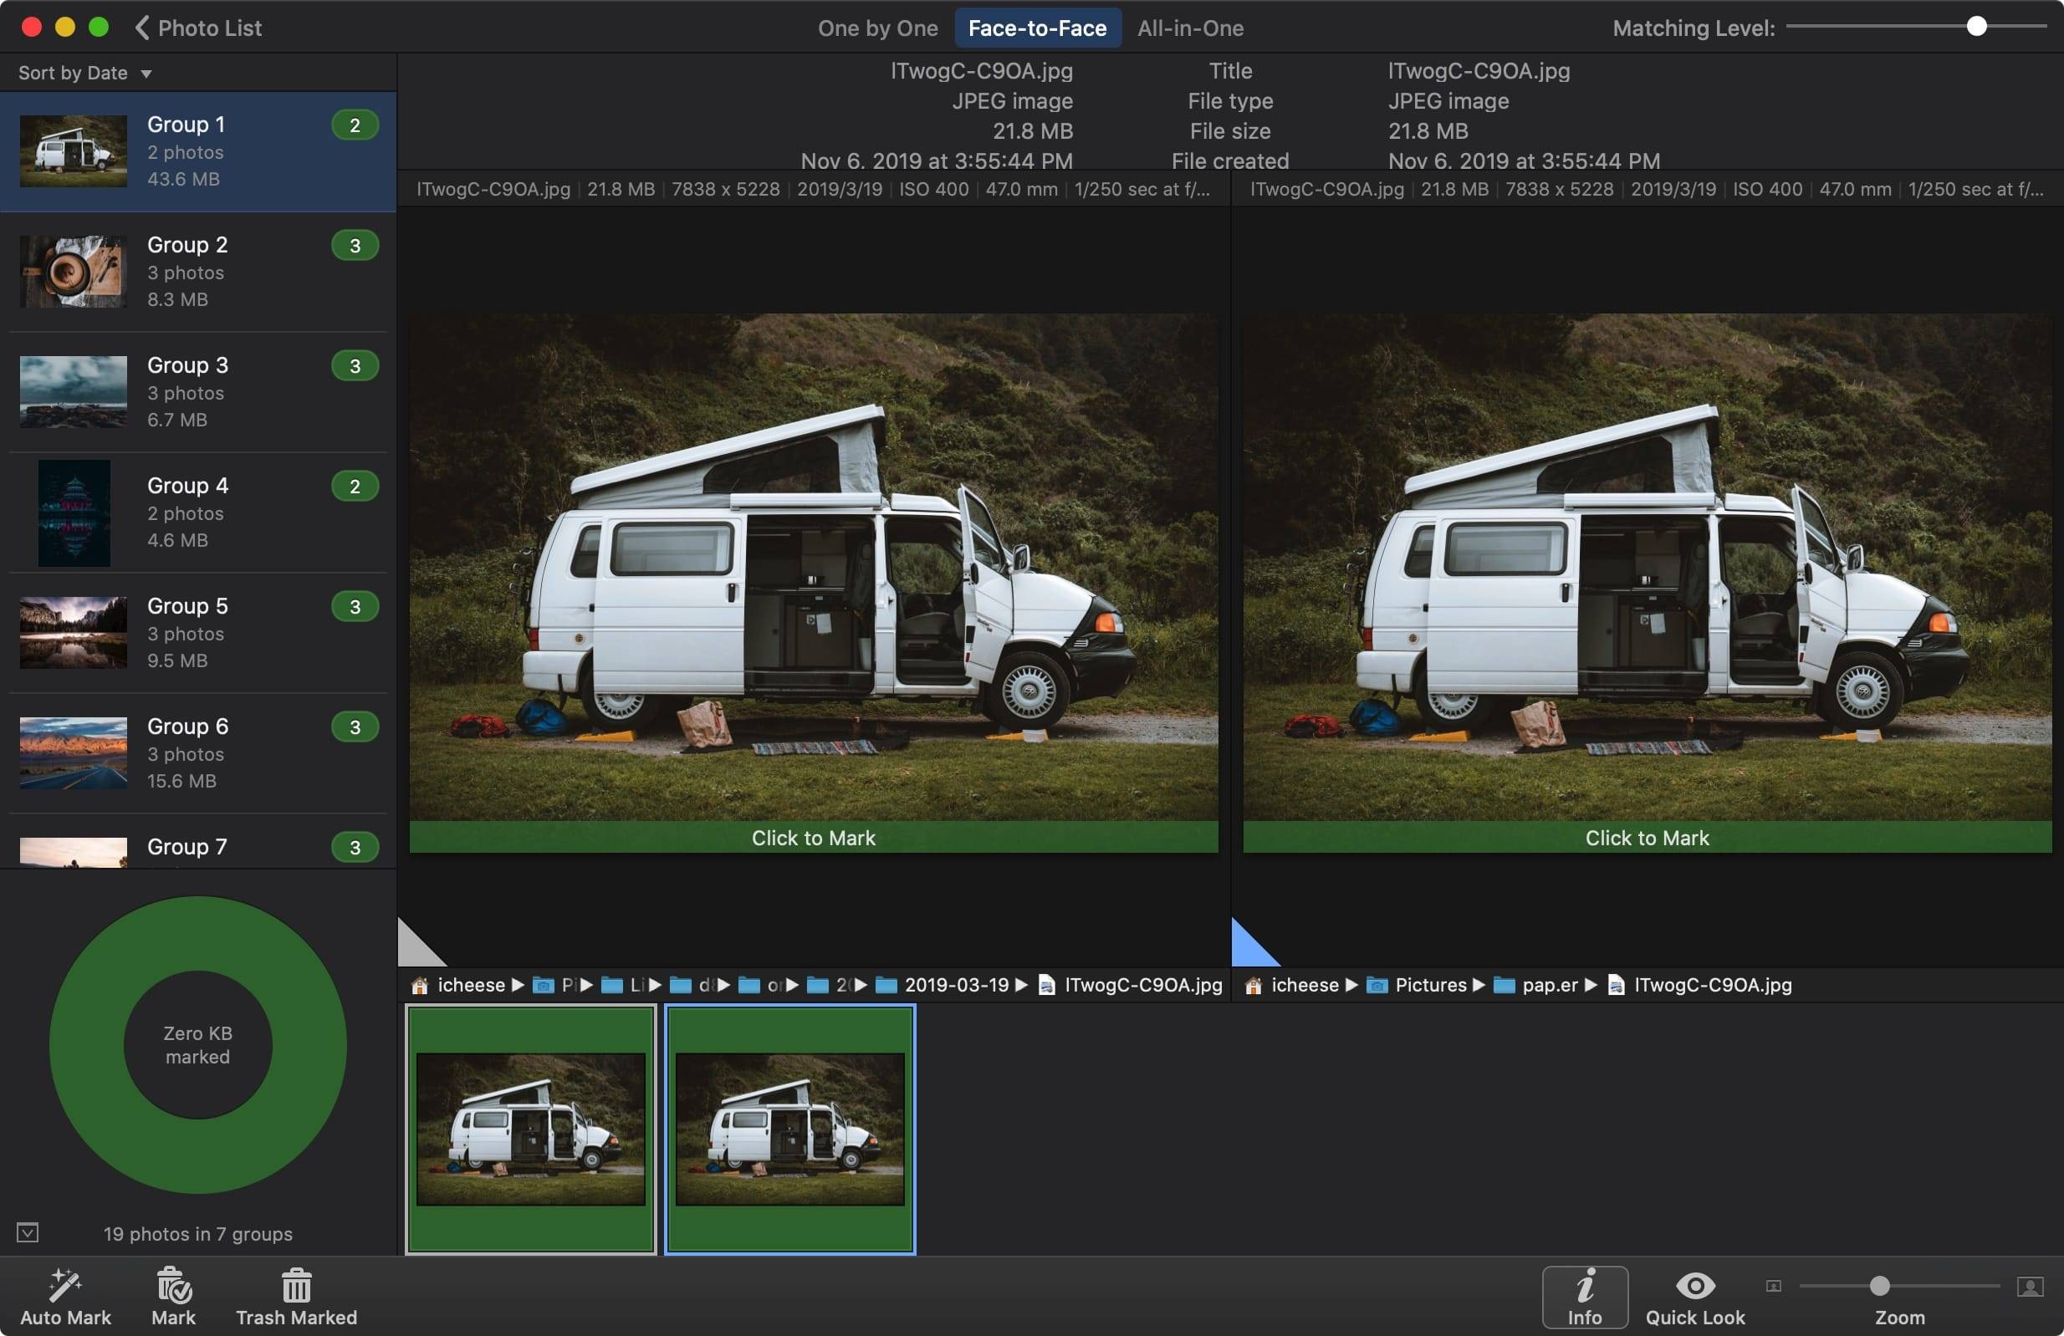Viewport: 2064px width, 1336px height.
Task: Go back to Photo List
Action: pyautogui.click(x=198, y=28)
